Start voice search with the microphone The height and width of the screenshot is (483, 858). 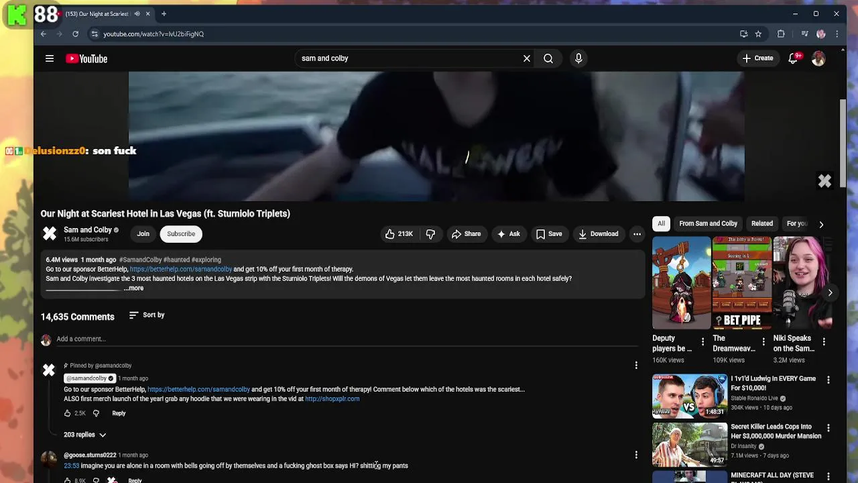tap(578, 58)
